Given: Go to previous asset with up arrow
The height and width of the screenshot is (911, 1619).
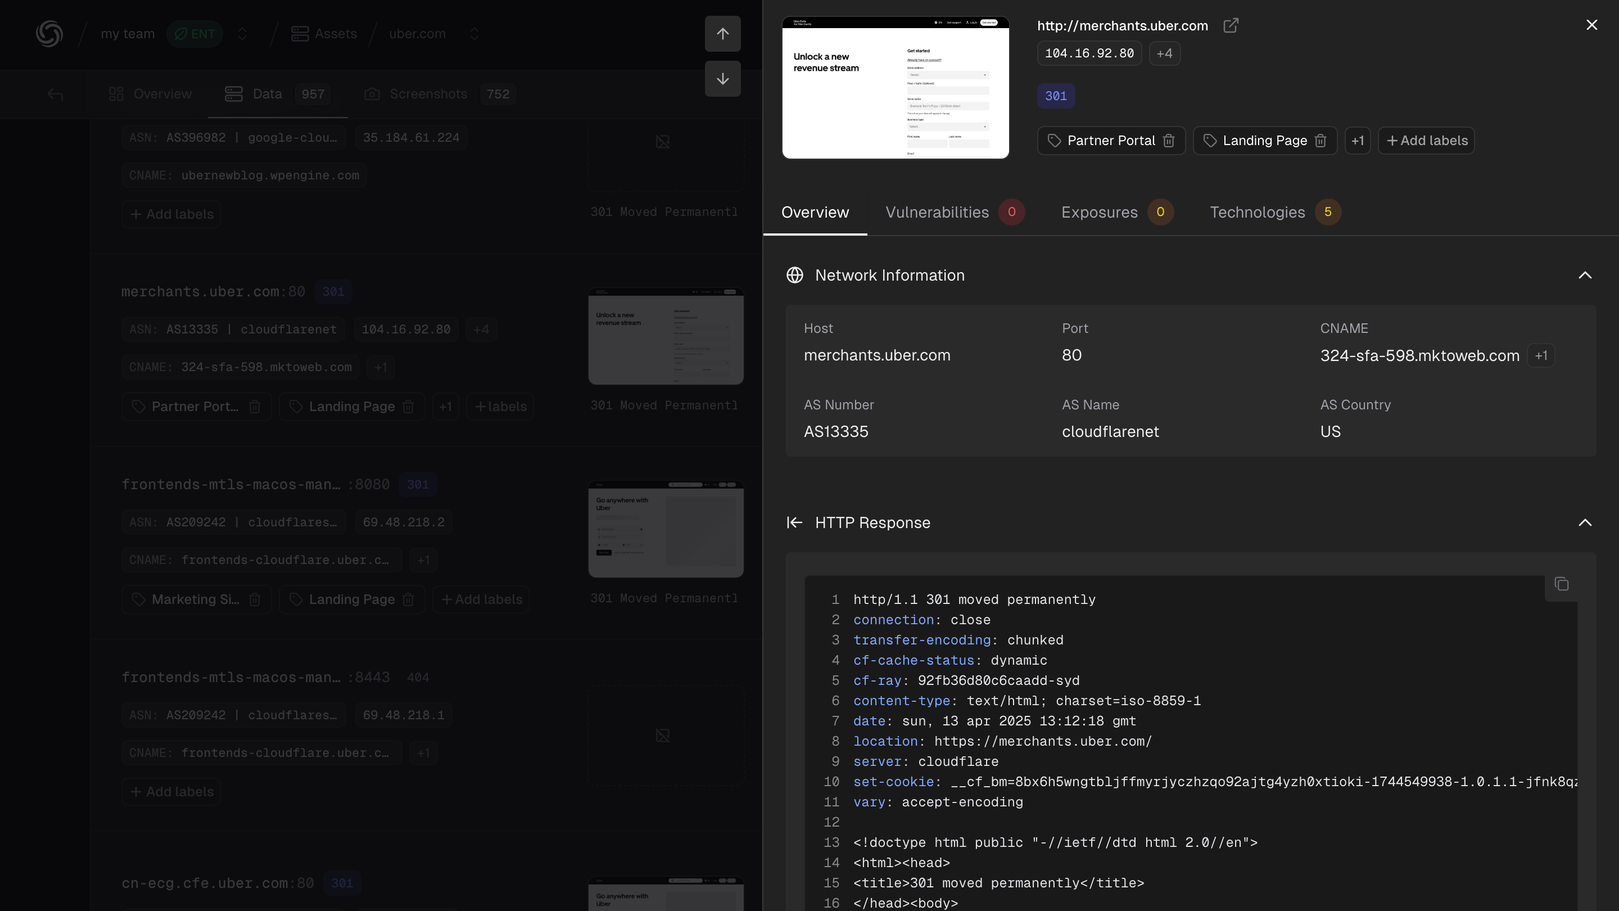Looking at the screenshot, I should pos(723,34).
